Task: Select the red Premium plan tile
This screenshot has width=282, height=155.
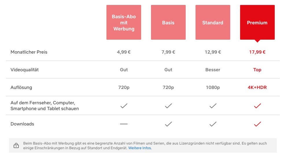Action: pyautogui.click(x=257, y=22)
